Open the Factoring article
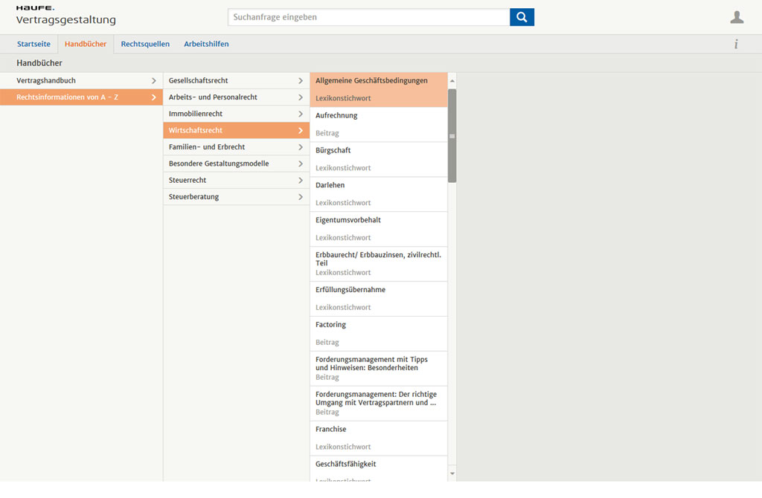Viewport: 762px width, 498px height. (x=379, y=334)
